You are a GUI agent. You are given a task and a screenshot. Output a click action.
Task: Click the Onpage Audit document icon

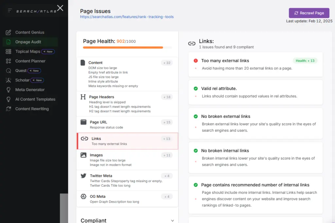click(x=8, y=42)
